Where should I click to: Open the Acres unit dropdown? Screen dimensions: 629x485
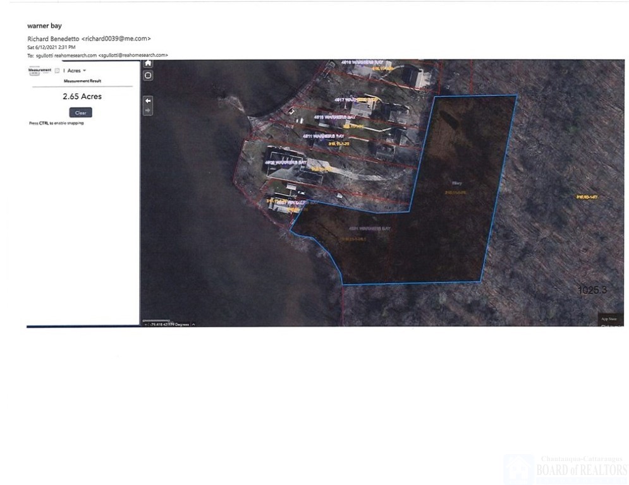click(x=76, y=71)
